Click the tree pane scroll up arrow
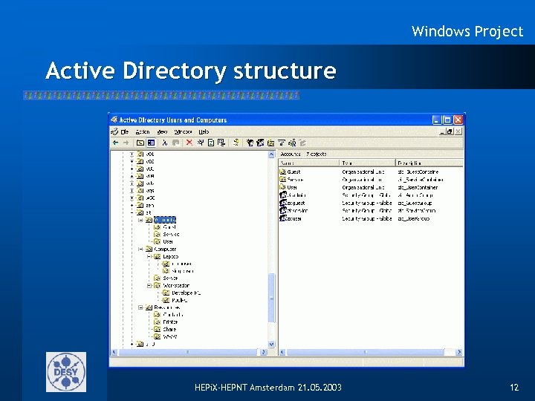Viewport: 535px width, 401px height. 272,154
